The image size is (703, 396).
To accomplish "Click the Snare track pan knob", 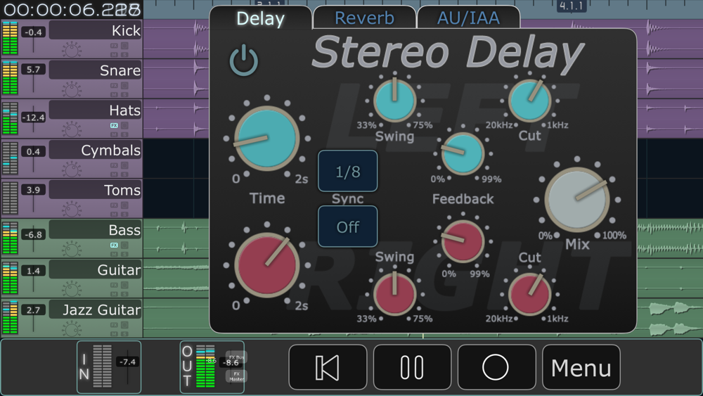I will (71, 89).
